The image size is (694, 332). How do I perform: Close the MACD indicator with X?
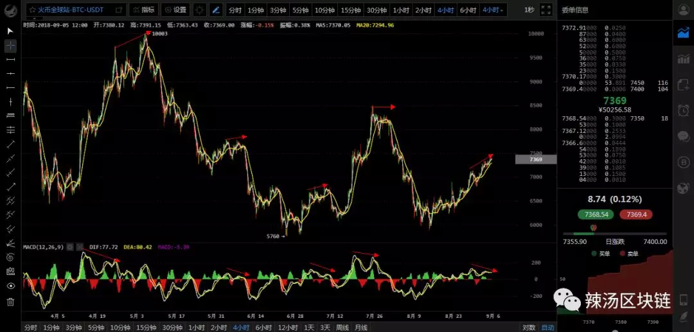79,247
